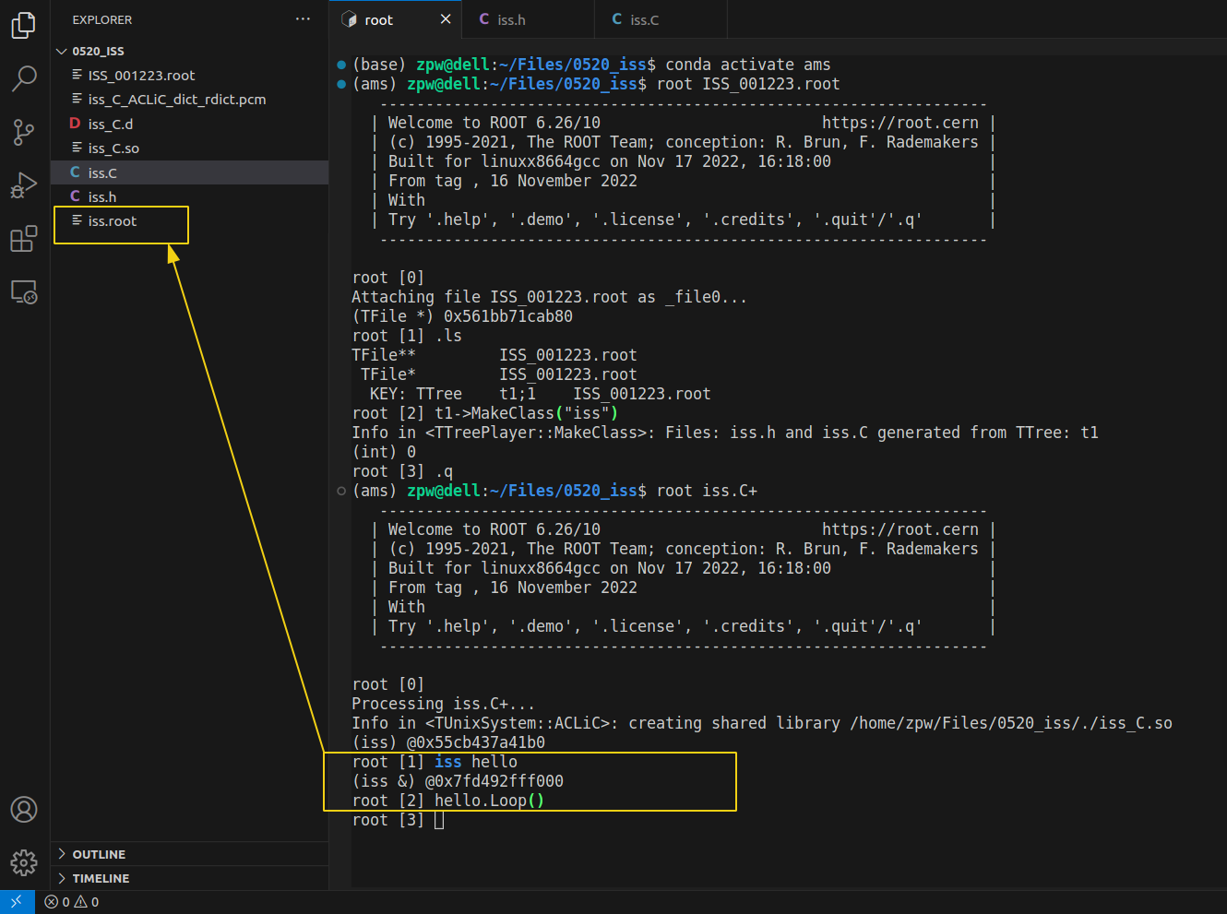Click the second https://root.cern link
1227x914 pixels.
pos(899,529)
